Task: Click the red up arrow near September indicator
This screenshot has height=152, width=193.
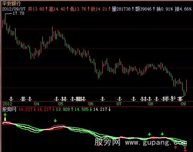Action: [x=175, y=147]
